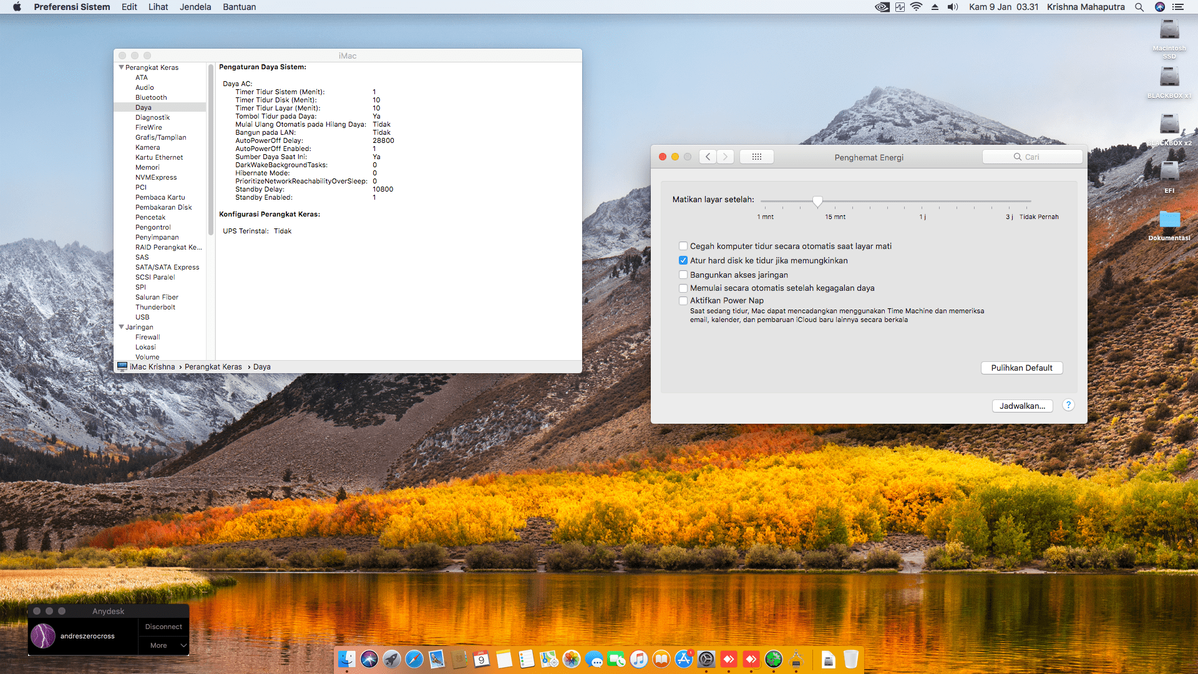
Task: Click the Show All grid icon
Action: (x=756, y=157)
